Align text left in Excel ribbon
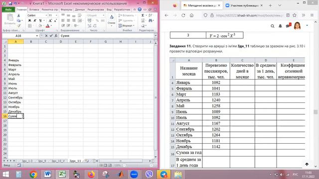 63,20
